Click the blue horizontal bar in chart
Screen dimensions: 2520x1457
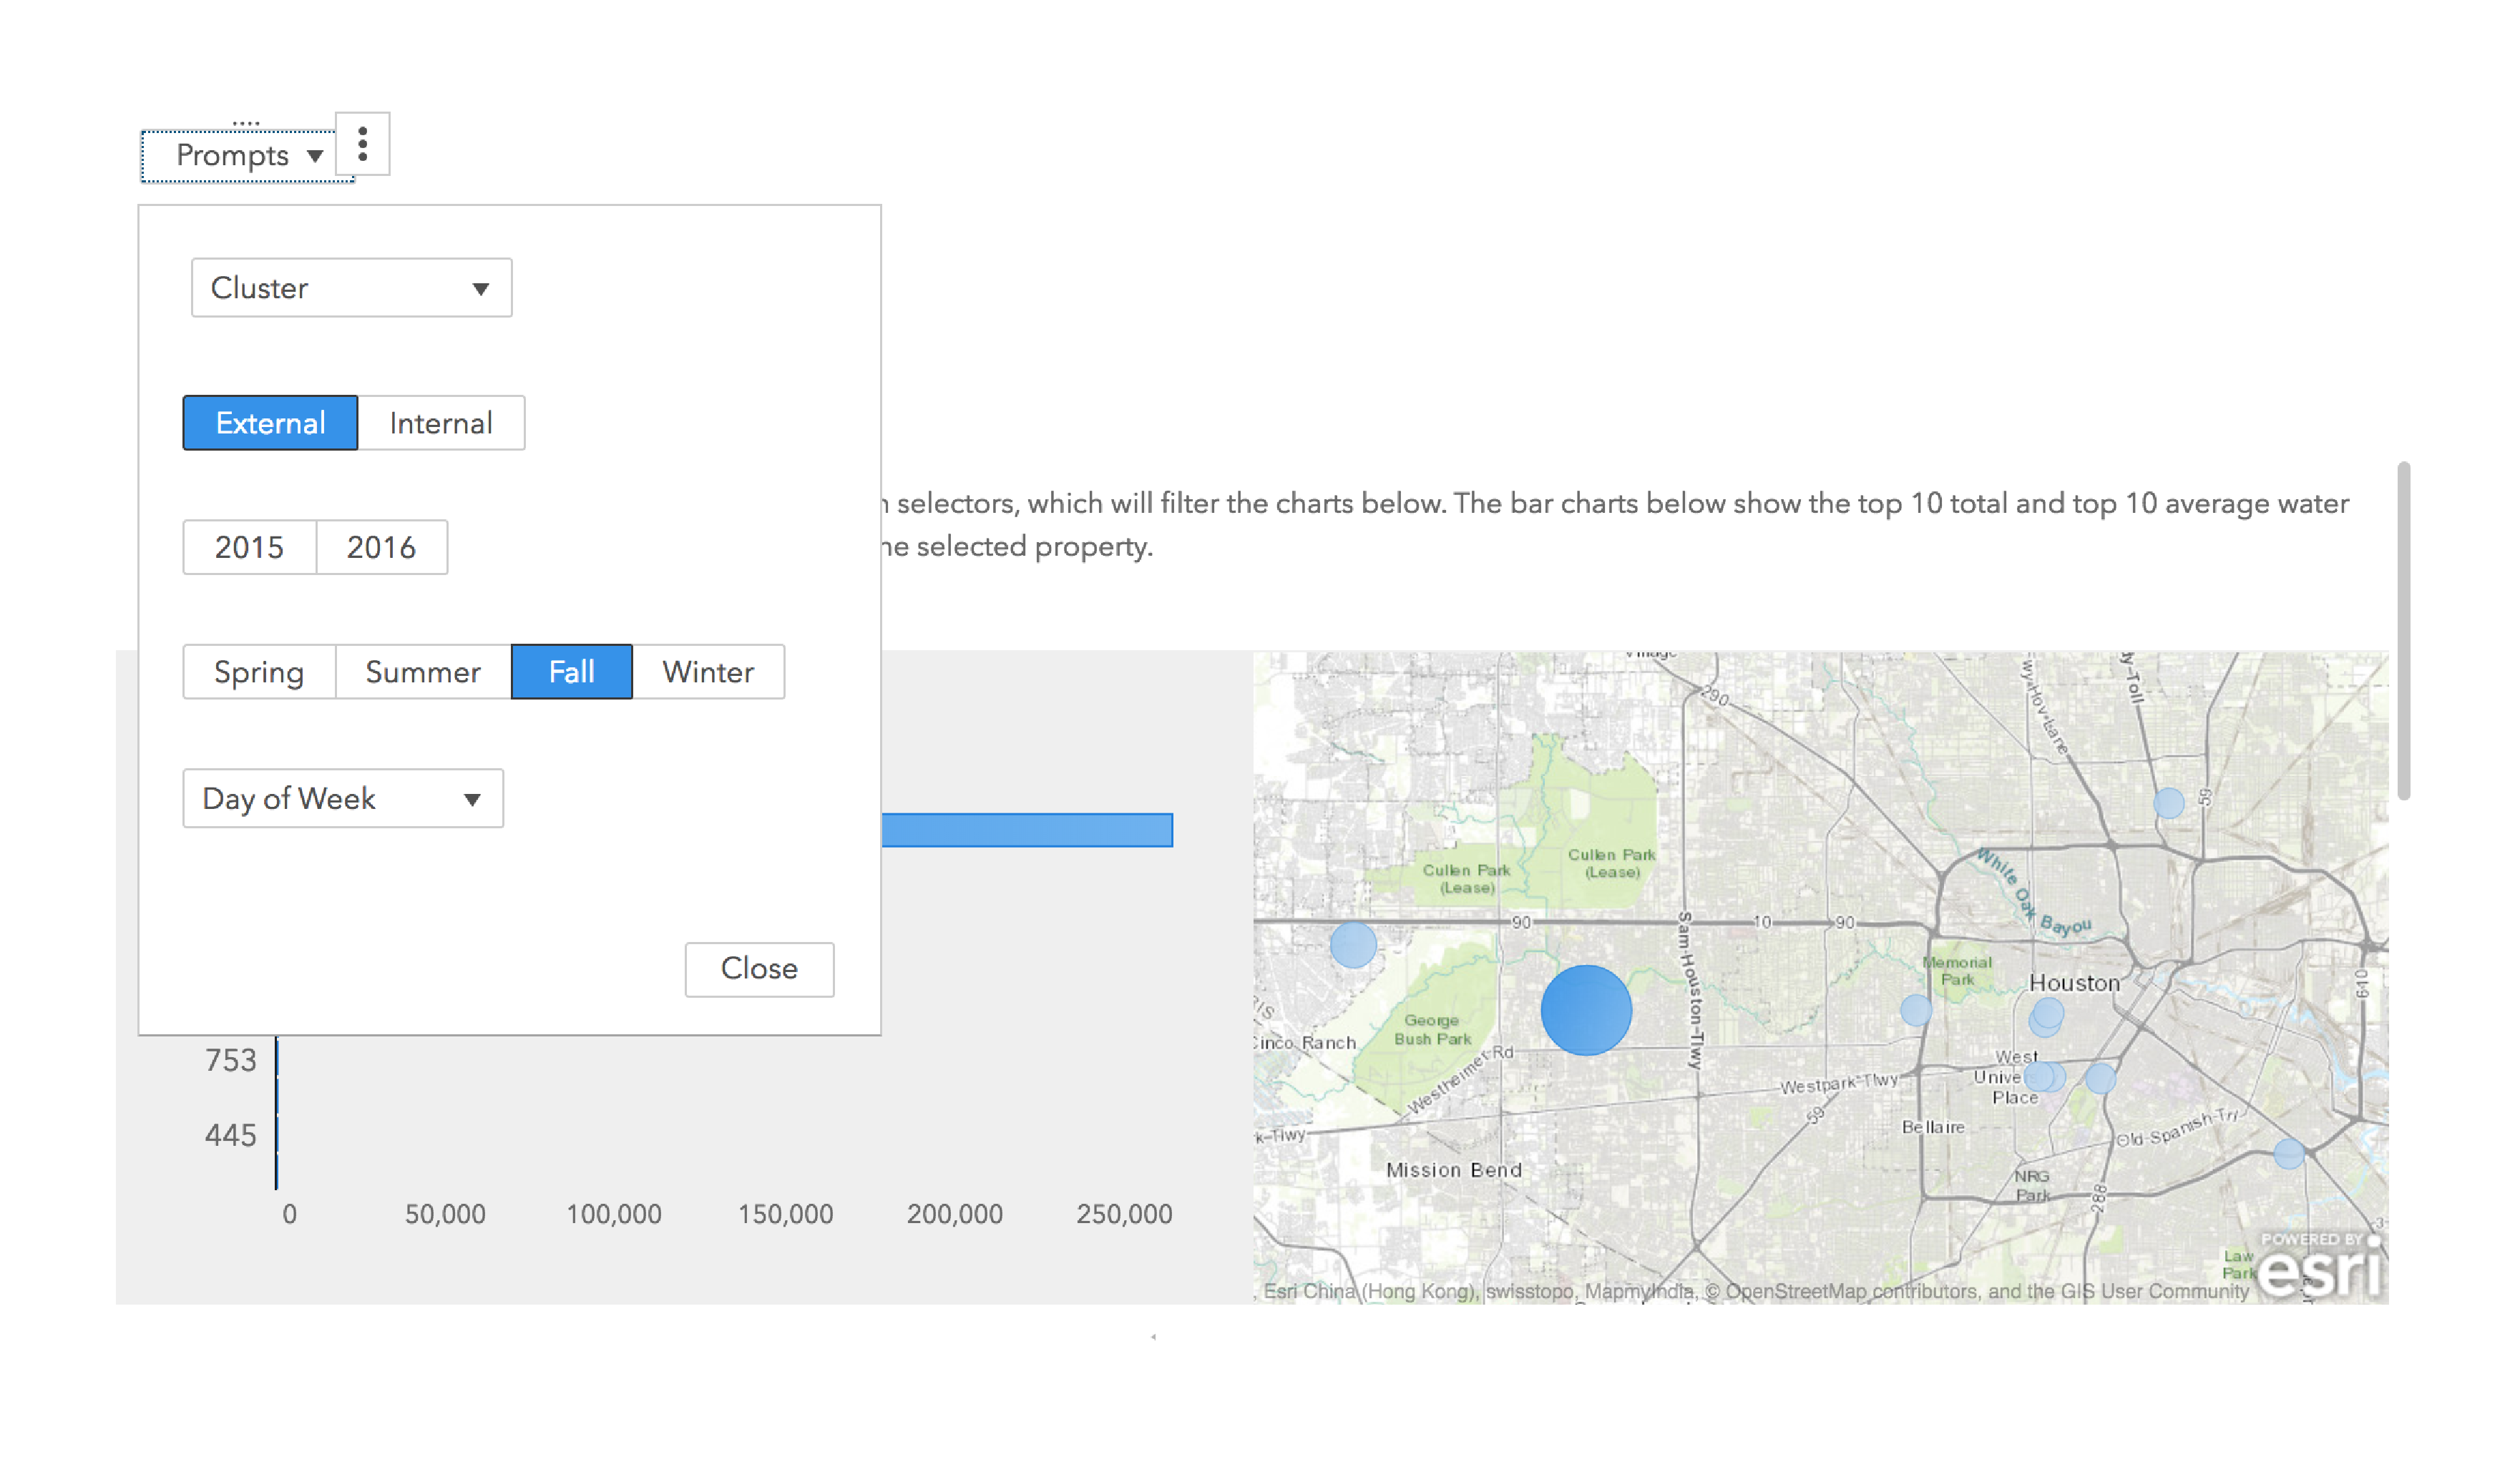click(x=1027, y=830)
